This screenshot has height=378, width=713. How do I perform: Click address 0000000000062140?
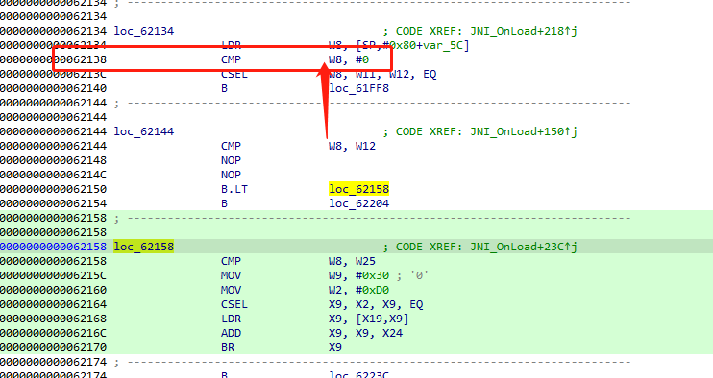(x=53, y=88)
